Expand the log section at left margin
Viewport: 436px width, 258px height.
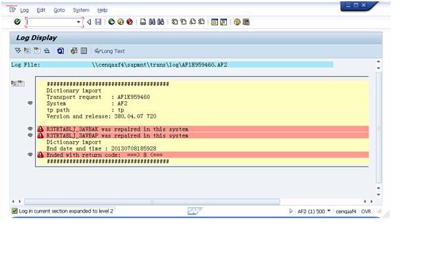click(14, 83)
